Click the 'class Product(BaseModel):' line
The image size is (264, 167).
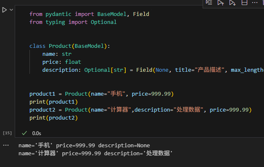pyautogui.click(x=70, y=46)
